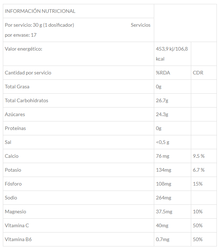This screenshot has width=219, height=250.
Task: Select the Fósforo 15% cell
Action: point(198,184)
